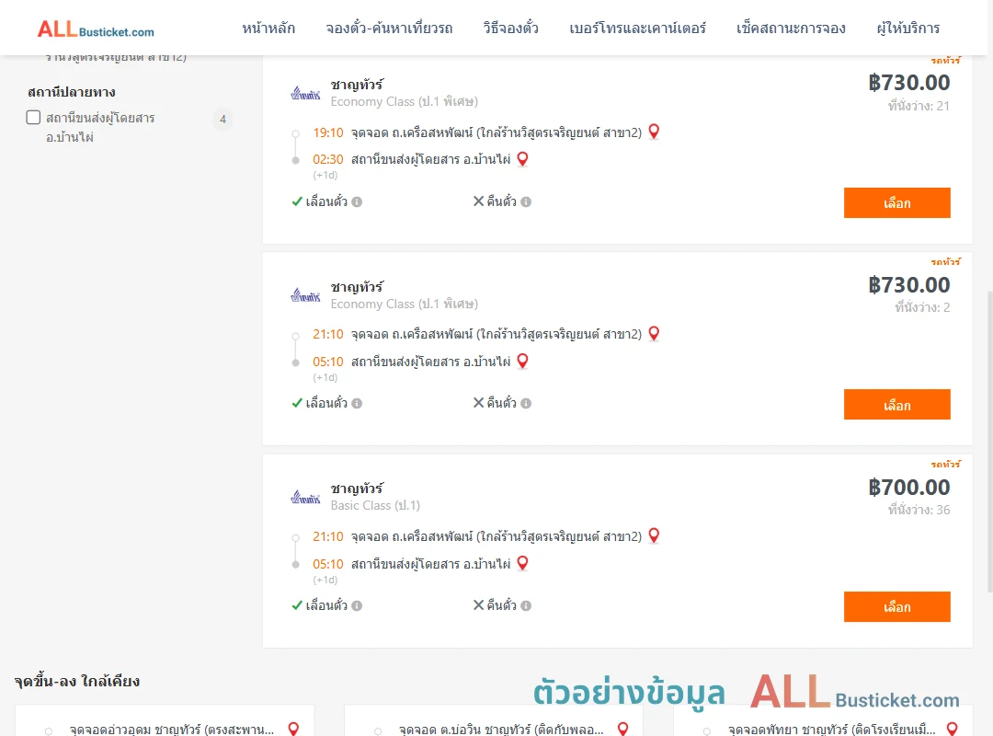
Task: Click ชาญทัวร์ operator logo on 19:10 trip
Action: (x=305, y=94)
